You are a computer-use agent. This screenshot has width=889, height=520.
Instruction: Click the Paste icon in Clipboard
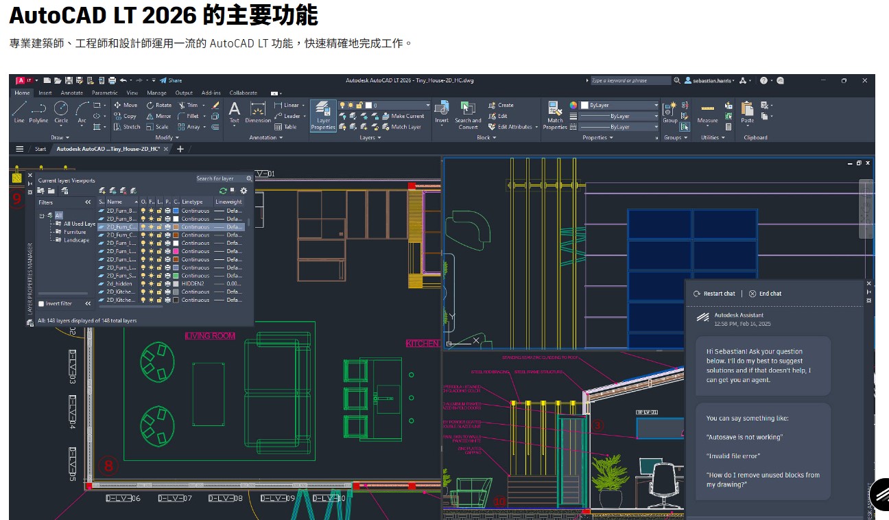pyautogui.click(x=747, y=113)
